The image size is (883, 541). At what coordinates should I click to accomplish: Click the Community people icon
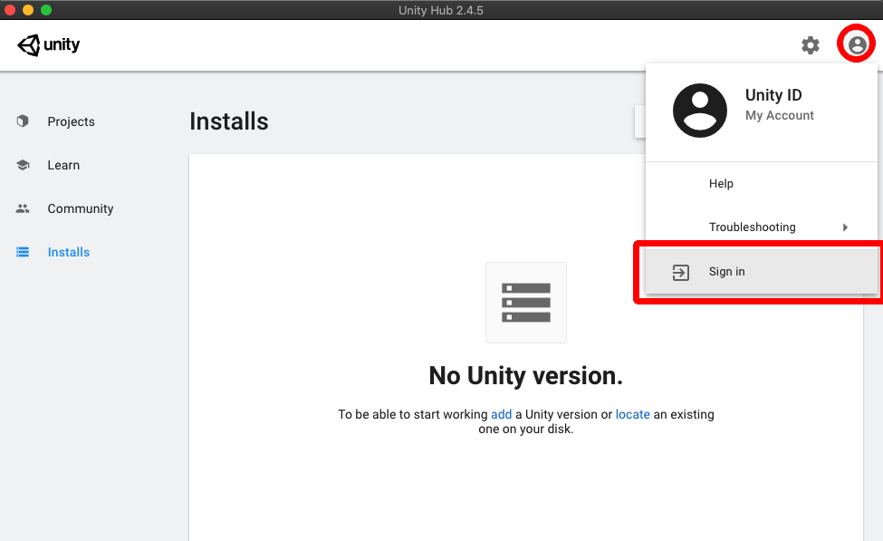(x=23, y=208)
